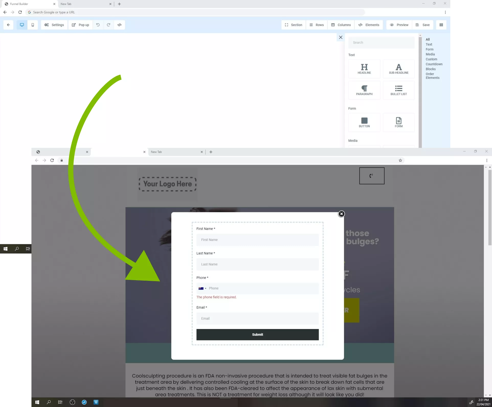
Task: Add a Sub-Headline element
Action: coord(398,69)
